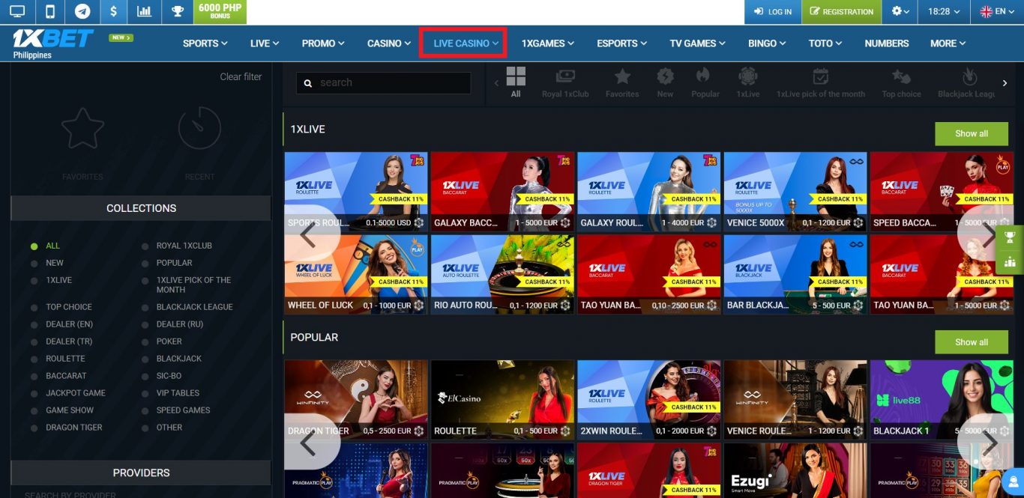1024x498 pixels.
Task: Switch to the ESPORTS menu tab
Action: point(621,43)
